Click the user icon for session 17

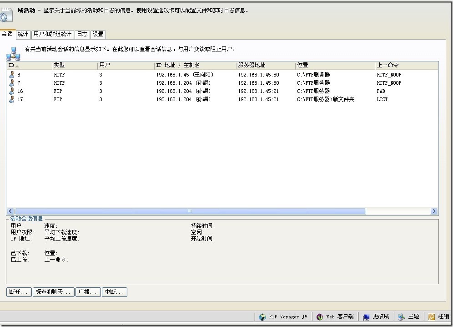[x=12, y=99]
